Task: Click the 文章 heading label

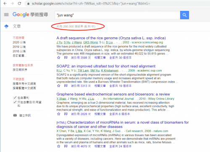Action: click(17, 26)
